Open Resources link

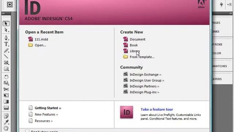click(44, 121)
